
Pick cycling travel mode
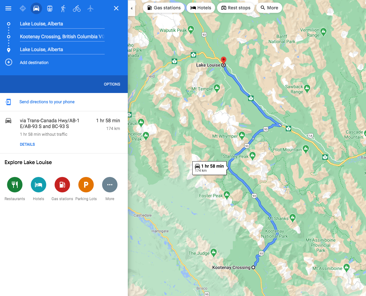click(76, 8)
